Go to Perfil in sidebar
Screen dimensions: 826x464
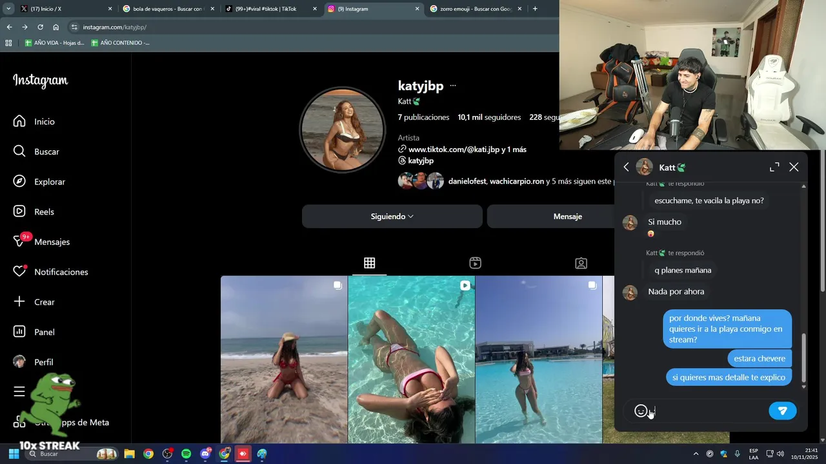click(x=34, y=362)
